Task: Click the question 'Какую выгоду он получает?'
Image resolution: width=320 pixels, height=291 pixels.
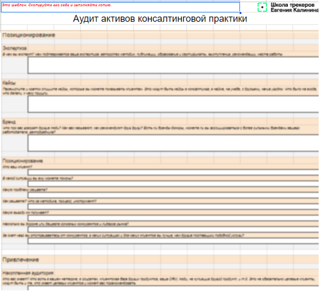Action: (x=26, y=213)
